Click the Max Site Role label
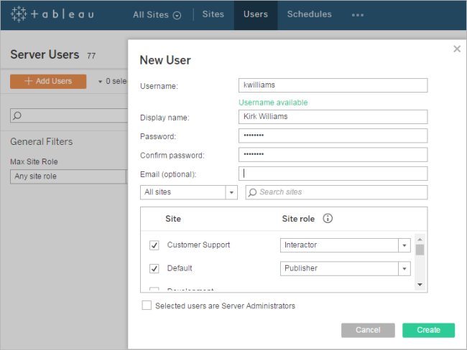Viewport: 467px width, 350px height. pyautogui.click(x=34, y=162)
